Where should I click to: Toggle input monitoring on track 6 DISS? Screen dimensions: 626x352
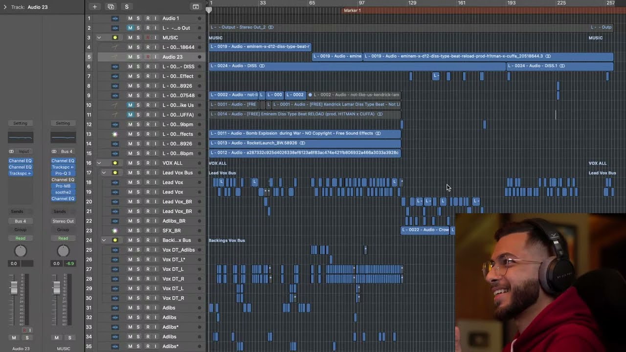click(x=156, y=66)
